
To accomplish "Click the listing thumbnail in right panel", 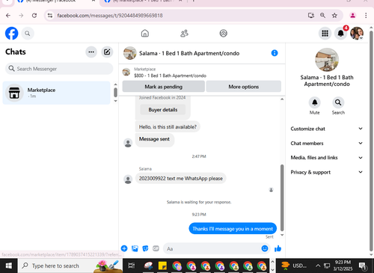I will [x=327, y=60].
